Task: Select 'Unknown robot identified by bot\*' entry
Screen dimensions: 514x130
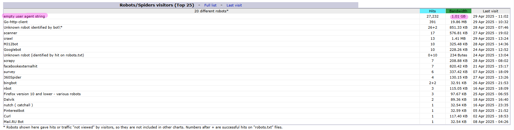Action: pyautogui.click(x=33, y=27)
